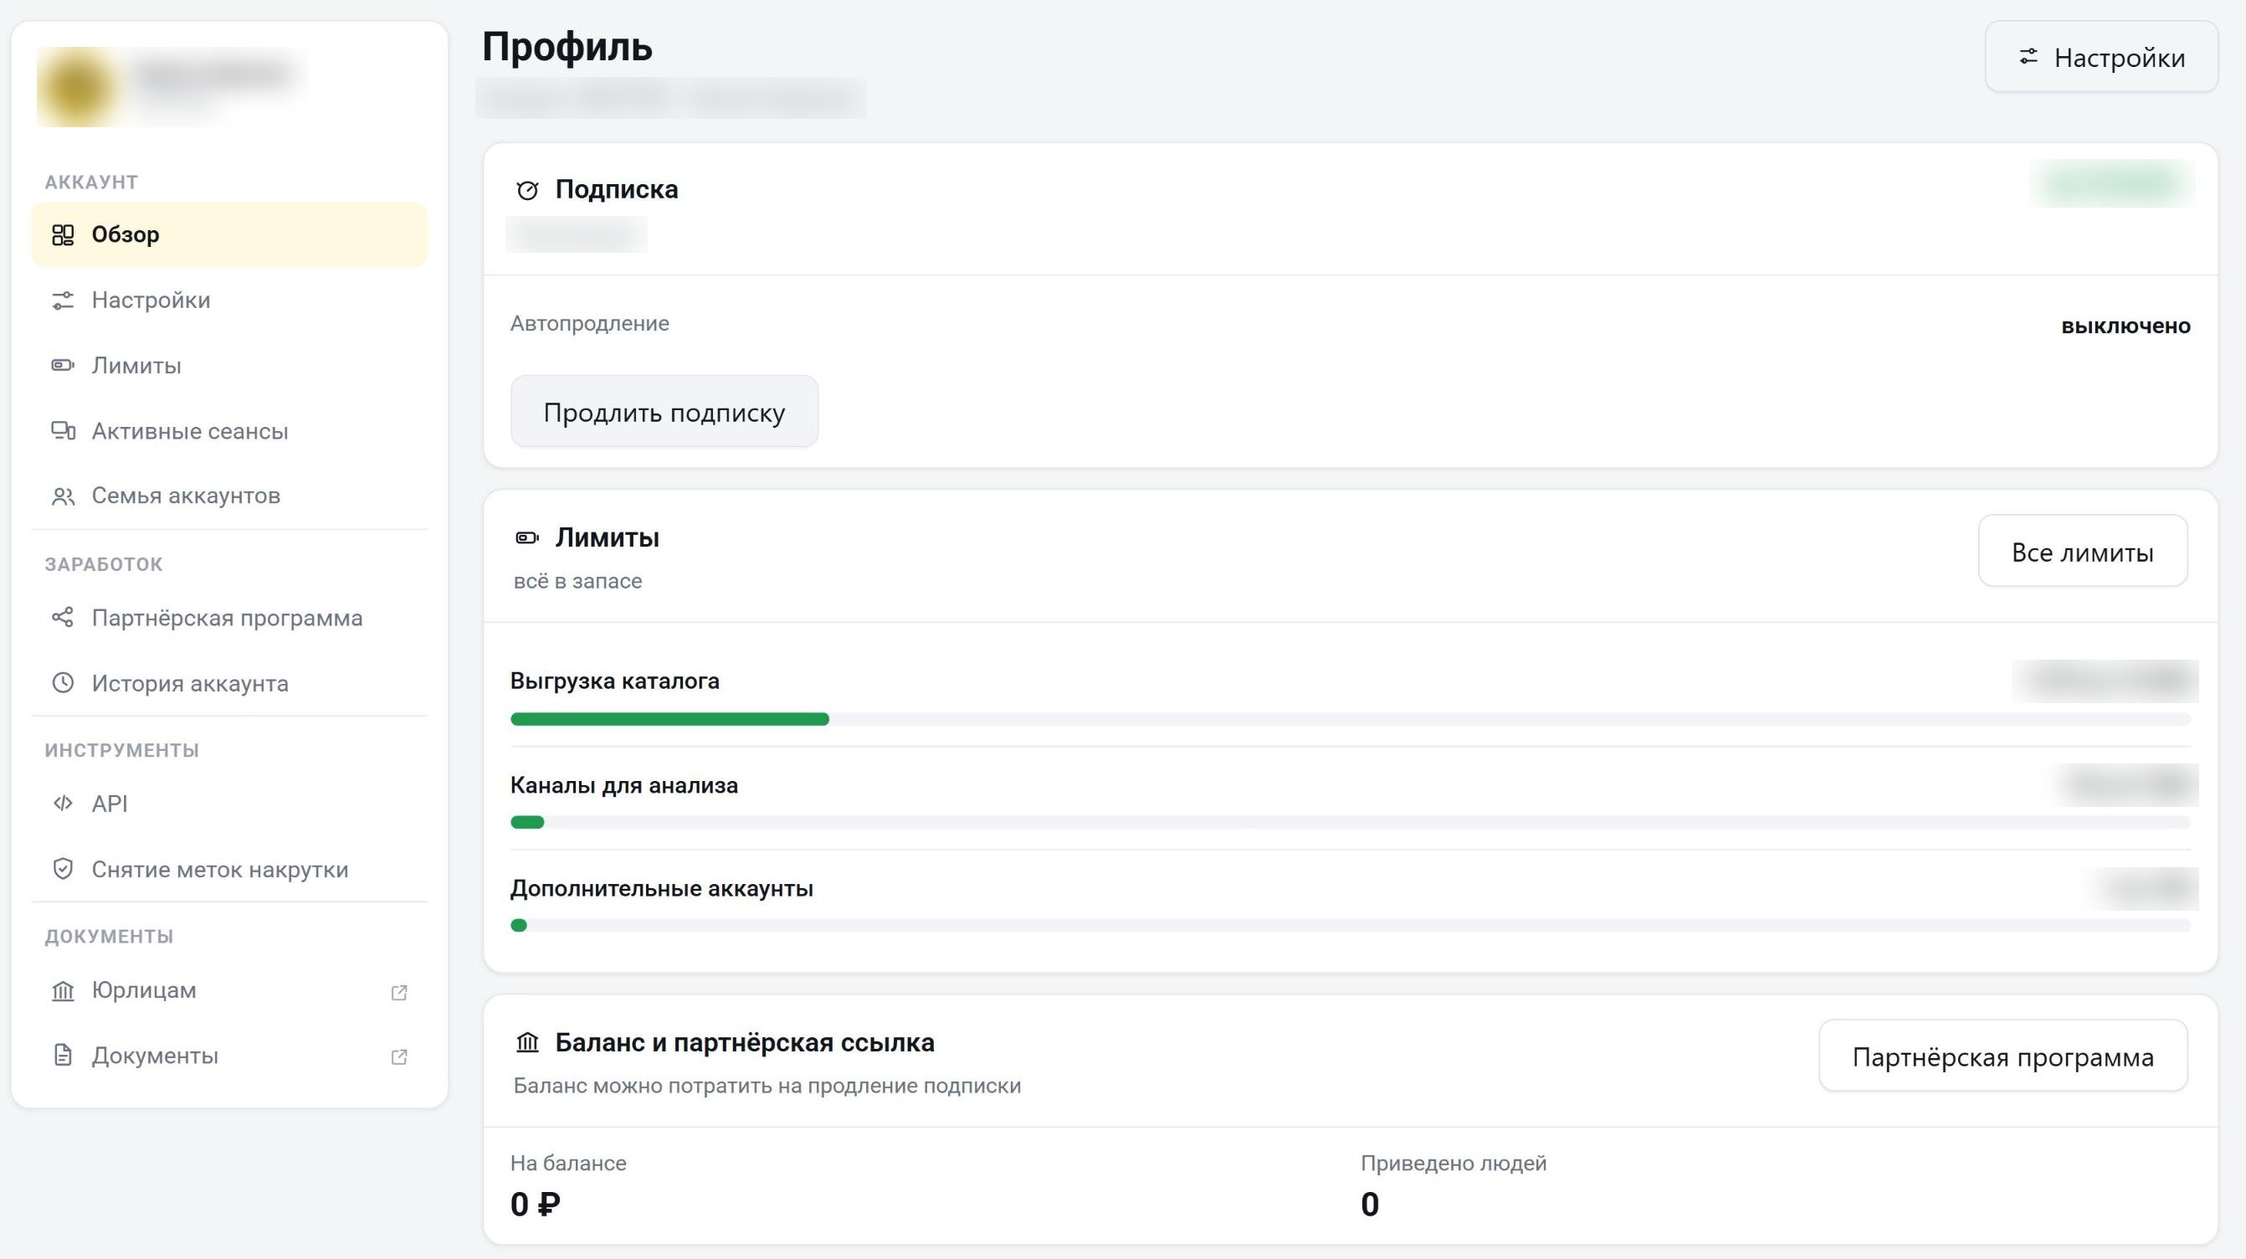
Task: Go to Активные сеансы in sidebar
Action: [x=229, y=431]
